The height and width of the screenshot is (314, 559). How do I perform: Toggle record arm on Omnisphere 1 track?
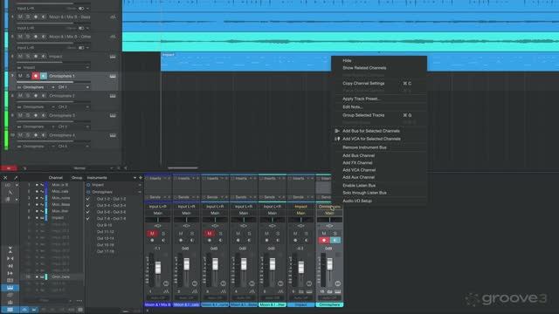point(36,76)
